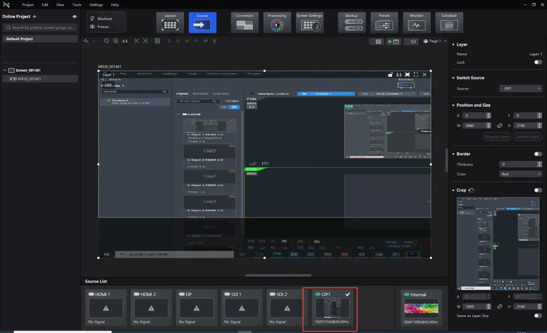Click the plus icon beside Online Project
Image resolution: width=547 pixels, height=333 pixels.
tap(35, 16)
